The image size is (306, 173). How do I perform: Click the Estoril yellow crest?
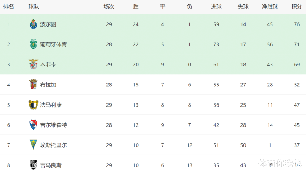(33, 145)
